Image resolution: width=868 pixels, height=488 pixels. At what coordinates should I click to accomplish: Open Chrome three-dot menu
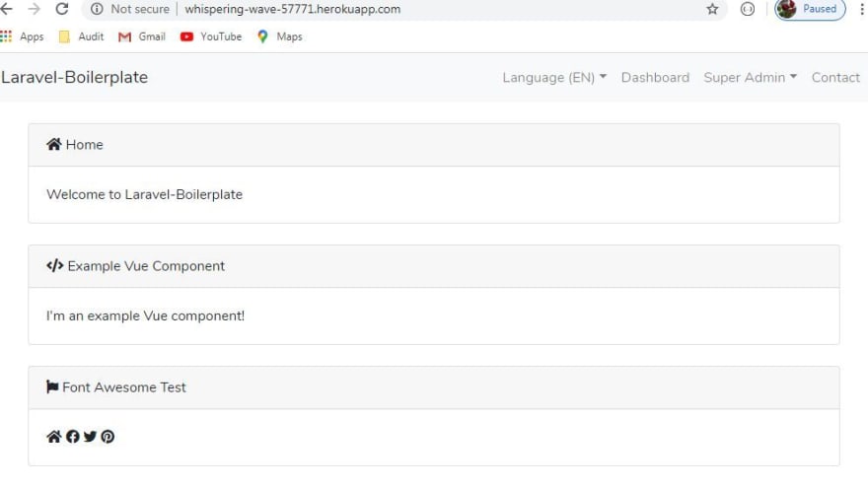pyautogui.click(x=862, y=9)
